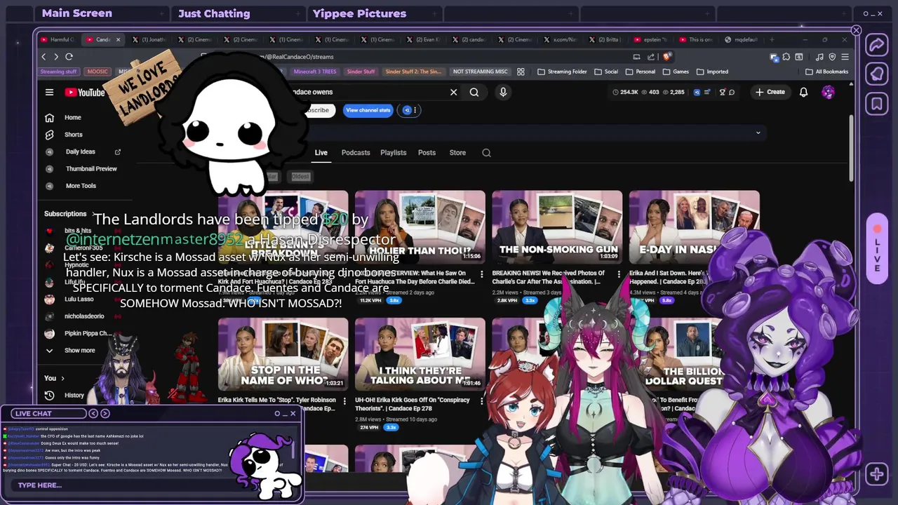Click the bookmark icon on right panel

877,105
